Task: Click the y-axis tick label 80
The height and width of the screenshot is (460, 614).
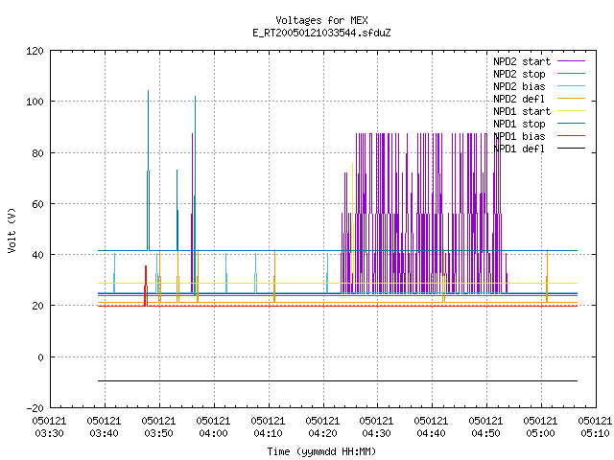Action: (37, 153)
